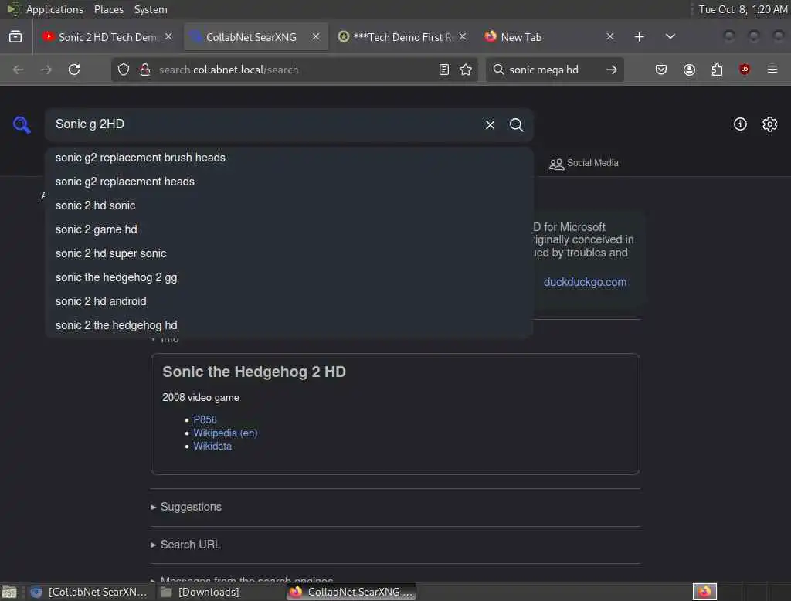
Task: Choose suggestion sonic g2 replacement heads
Action: [x=289, y=182]
